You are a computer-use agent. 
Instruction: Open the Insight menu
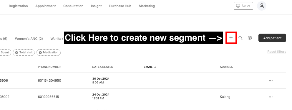click(96, 6)
